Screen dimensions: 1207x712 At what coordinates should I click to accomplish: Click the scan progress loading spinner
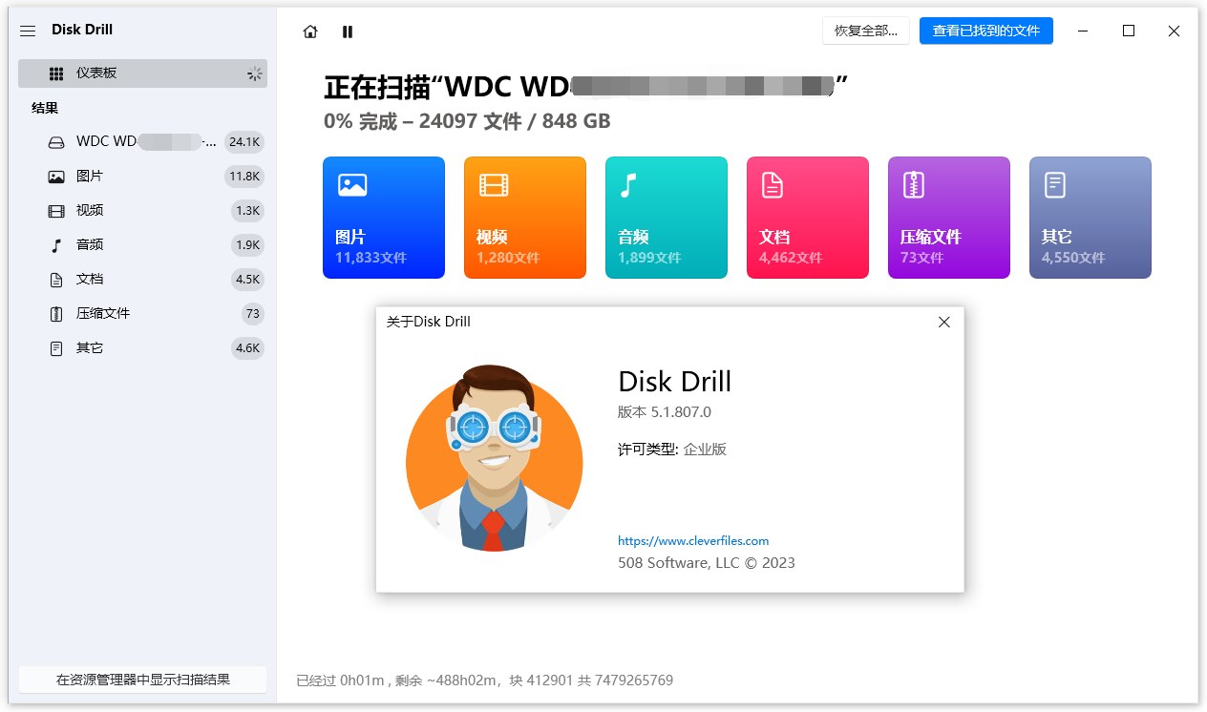click(x=254, y=73)
